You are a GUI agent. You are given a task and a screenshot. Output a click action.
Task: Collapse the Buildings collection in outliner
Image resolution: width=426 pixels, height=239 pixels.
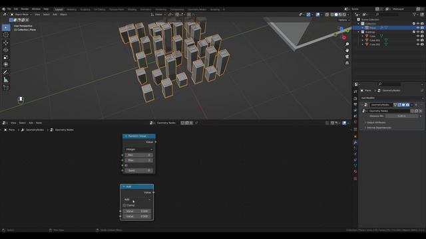[359, 32]
